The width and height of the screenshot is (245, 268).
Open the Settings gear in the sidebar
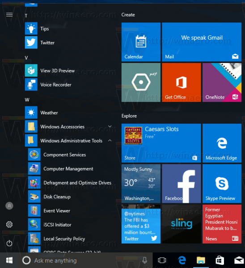pyautogui.click(x=9, y=224)
